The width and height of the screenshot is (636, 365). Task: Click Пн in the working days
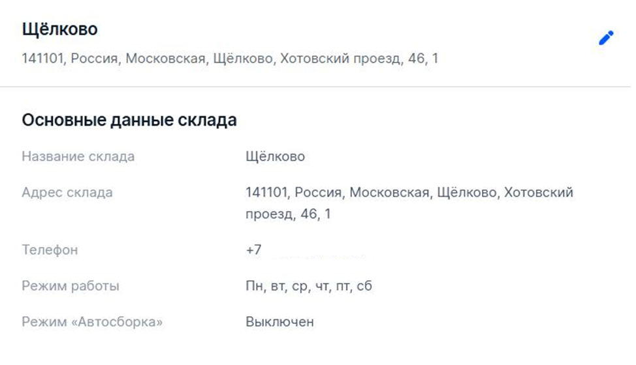coord(254,286)
